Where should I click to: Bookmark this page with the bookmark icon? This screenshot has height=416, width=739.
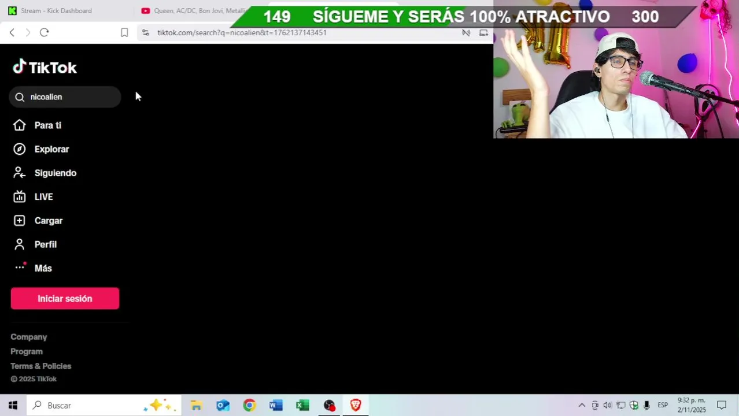tap(124, 33)
